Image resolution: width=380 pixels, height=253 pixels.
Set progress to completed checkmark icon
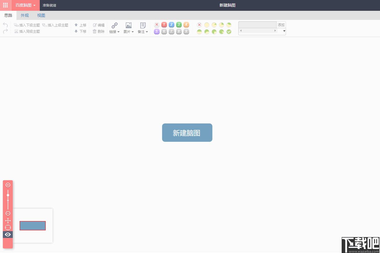229,32
